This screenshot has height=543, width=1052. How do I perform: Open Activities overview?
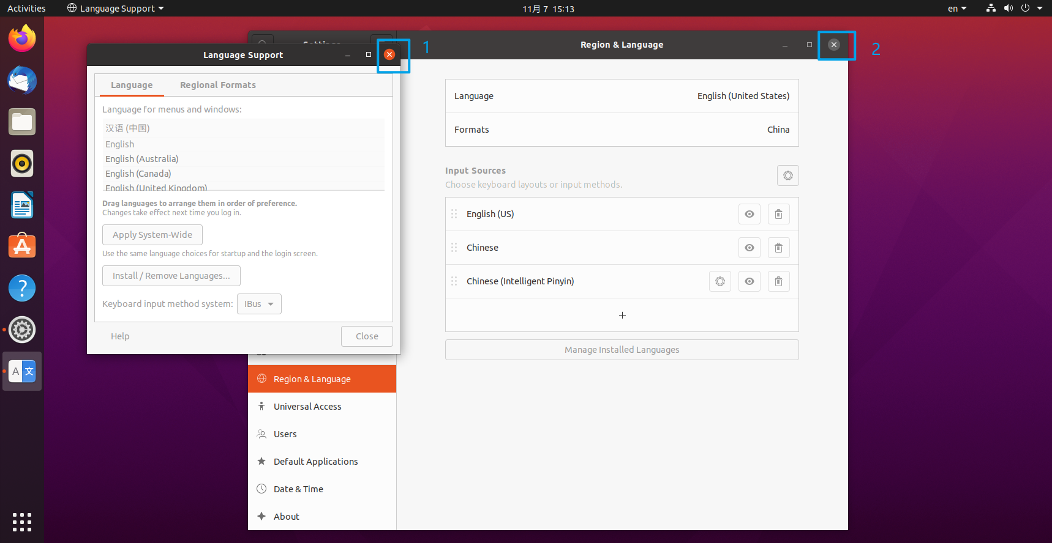[26, 8]
